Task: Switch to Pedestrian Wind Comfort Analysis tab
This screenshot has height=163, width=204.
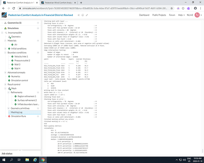Action: pos(58,3)
